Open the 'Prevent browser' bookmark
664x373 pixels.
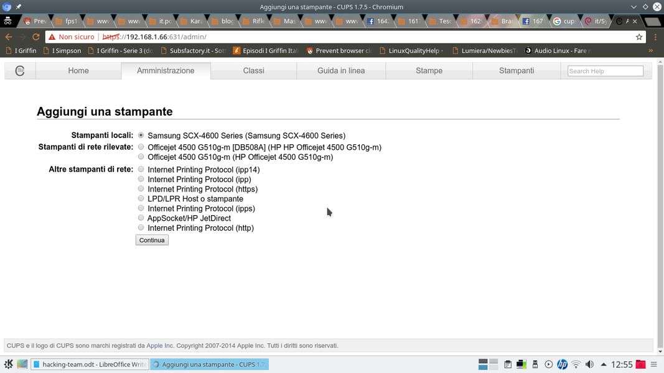[339, 50]
